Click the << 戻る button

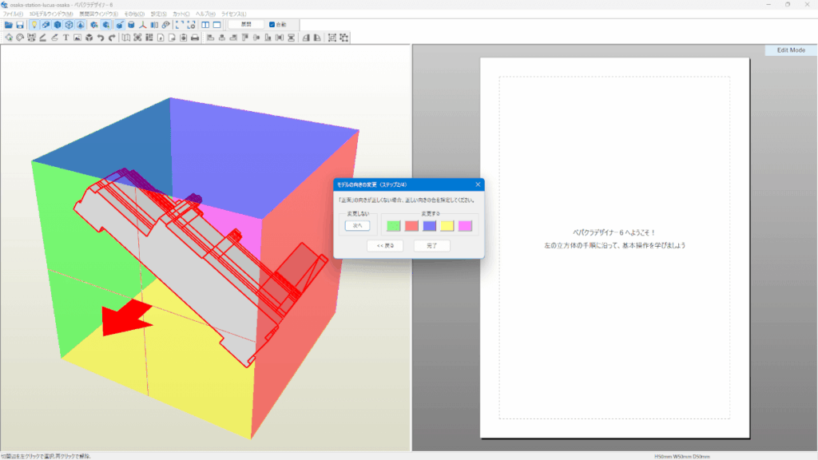(385, 246)
